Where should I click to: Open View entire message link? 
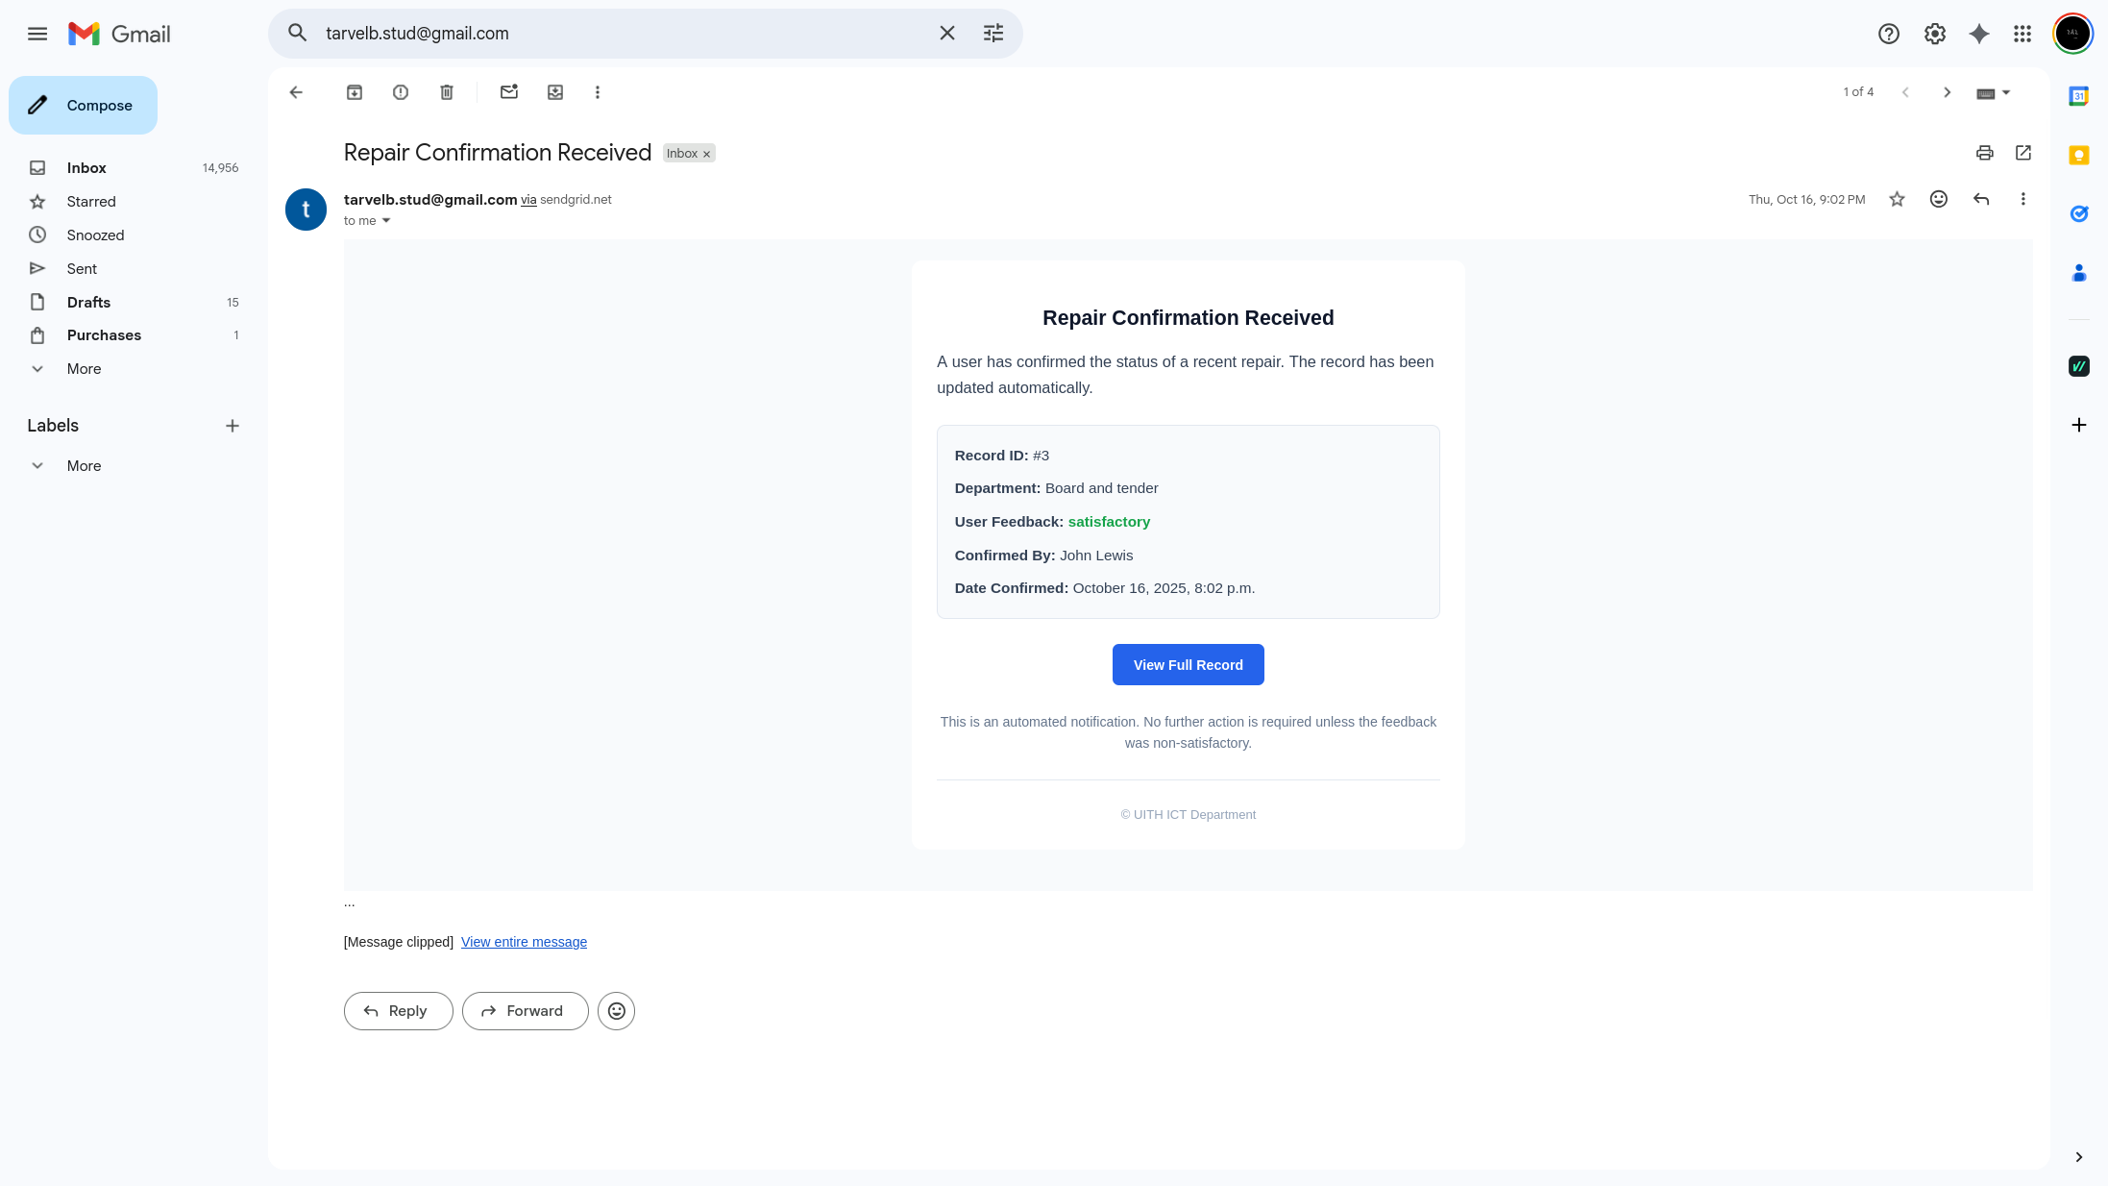tap(524, 942)
